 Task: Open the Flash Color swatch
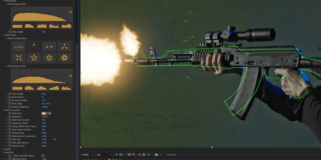tap(44, 113)
